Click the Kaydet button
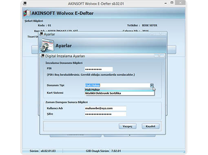The image size is (208, 155). 150,126
